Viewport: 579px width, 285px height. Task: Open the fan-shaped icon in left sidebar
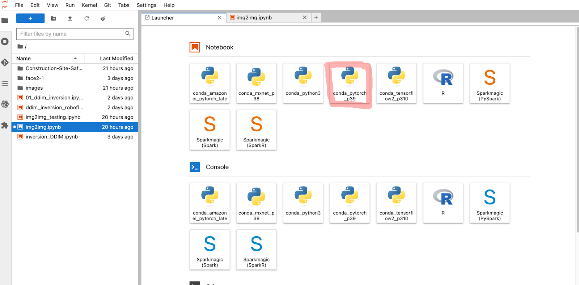pyautogui.click(x=5, y=105)
